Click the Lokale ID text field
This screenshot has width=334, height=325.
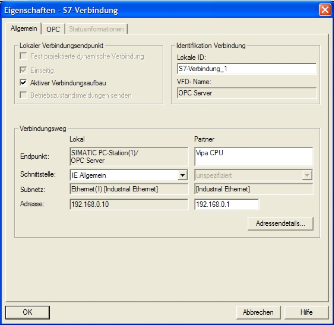coord(247,69)
